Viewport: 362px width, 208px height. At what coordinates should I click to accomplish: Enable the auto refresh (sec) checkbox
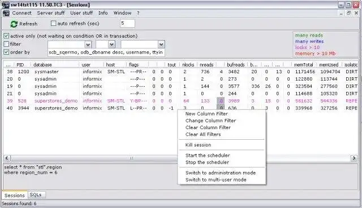pos(53,23)
